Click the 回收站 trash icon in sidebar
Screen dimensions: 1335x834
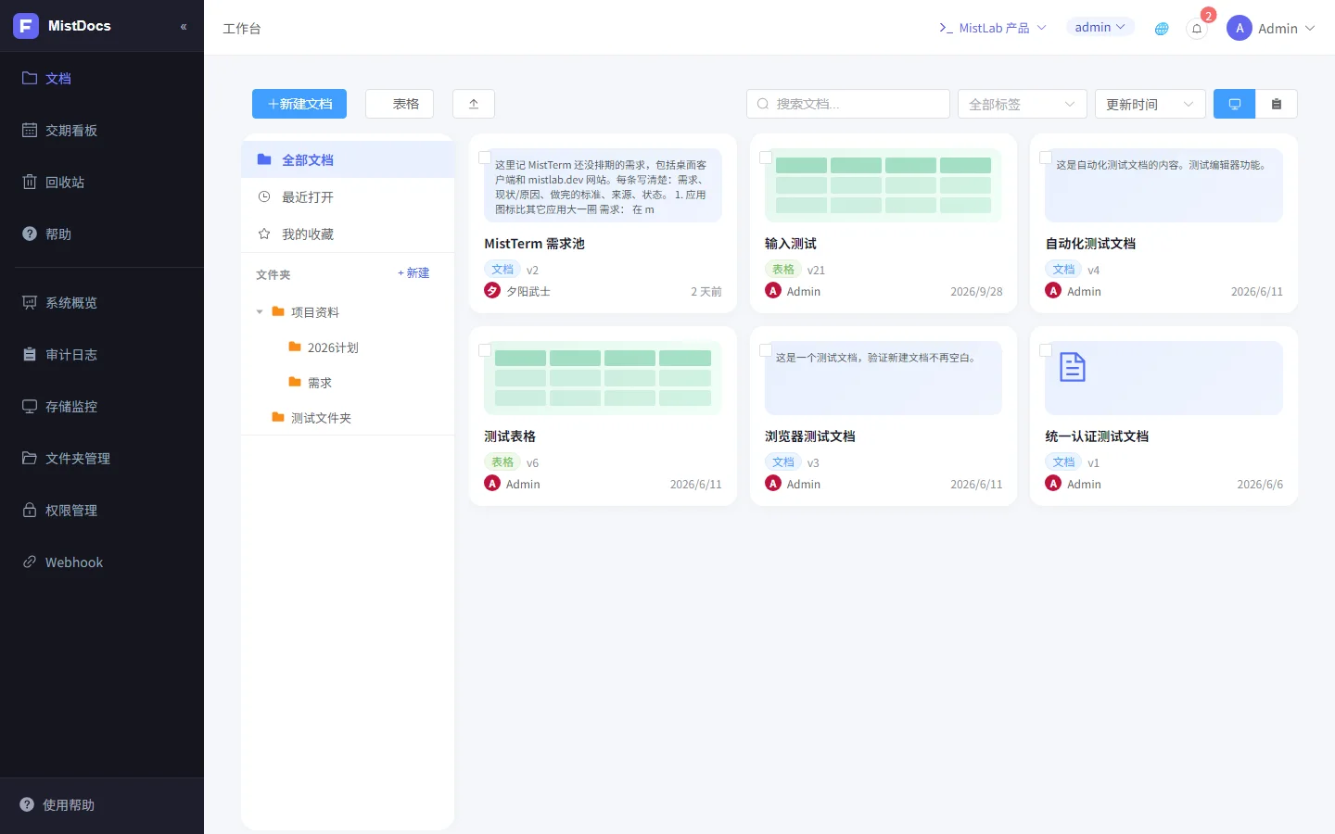pos(30,182)
